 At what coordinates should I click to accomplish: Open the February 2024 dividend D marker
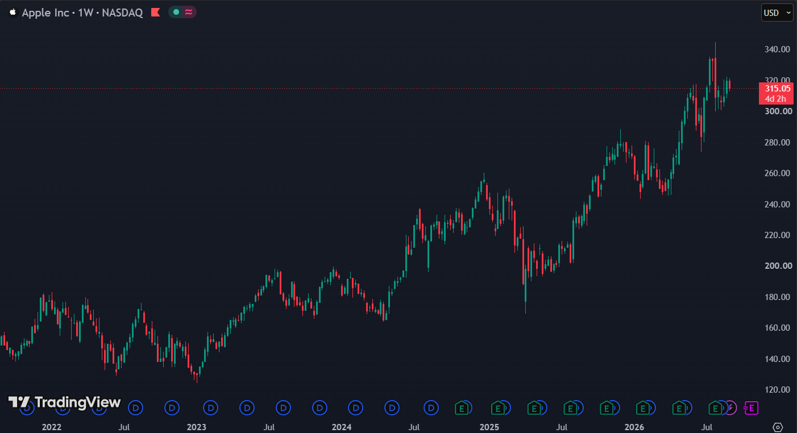click(356, 407)
